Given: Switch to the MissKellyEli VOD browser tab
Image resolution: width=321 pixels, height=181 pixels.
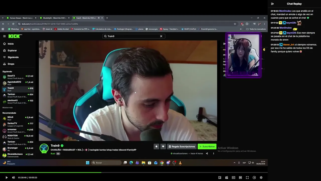Looking at the screenshot, I should [x=54, y=18].
